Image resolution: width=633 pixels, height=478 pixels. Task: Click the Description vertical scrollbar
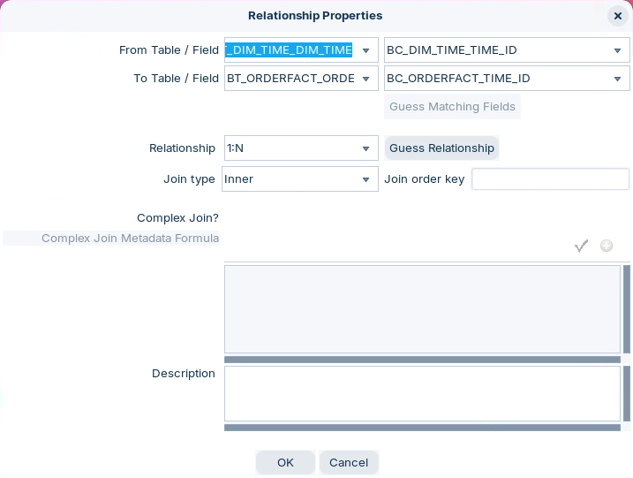pos(627,393)
